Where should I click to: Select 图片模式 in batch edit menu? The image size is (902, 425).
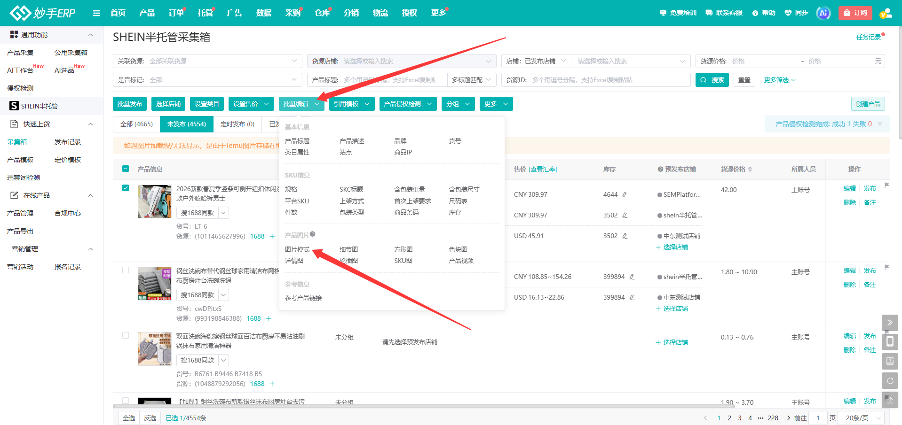297,249
